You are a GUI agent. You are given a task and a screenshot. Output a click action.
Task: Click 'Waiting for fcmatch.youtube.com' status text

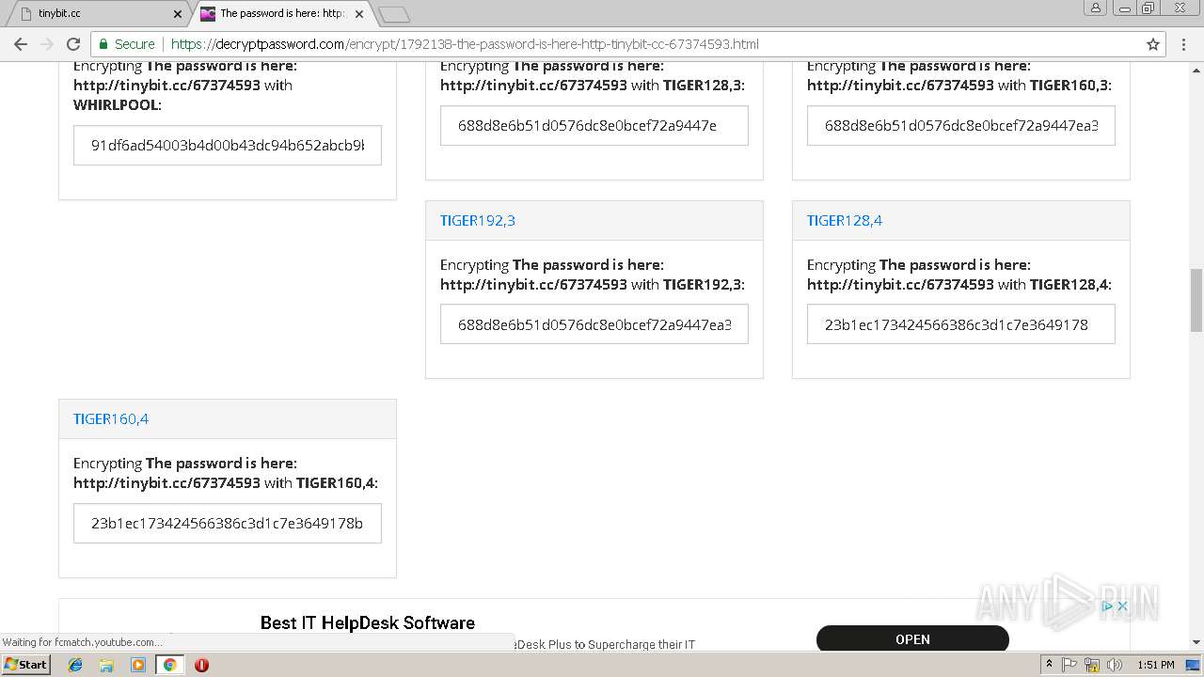coord(82,642)
